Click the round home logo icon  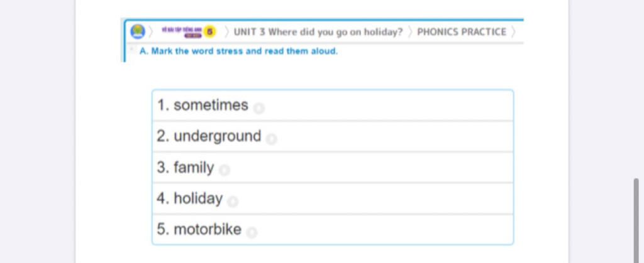tap(138, 31)
